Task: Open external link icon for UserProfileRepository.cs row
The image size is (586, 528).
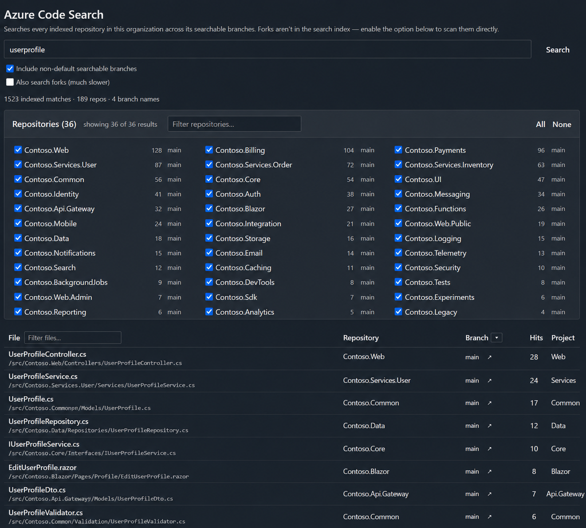Action: [x=489, y=426]
